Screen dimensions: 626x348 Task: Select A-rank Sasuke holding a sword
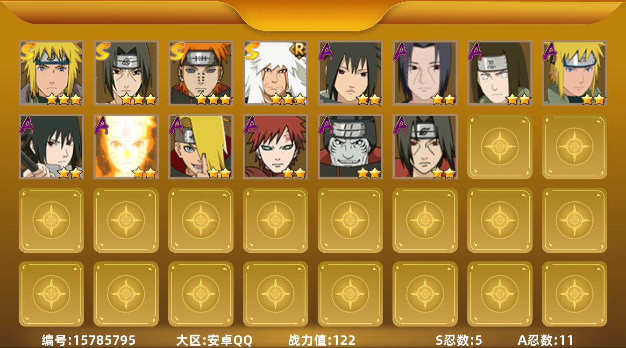(51, 147)
